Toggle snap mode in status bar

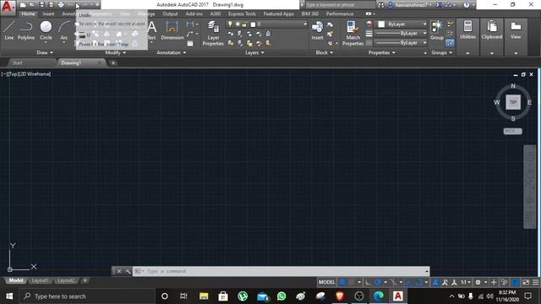coord(352,282)
